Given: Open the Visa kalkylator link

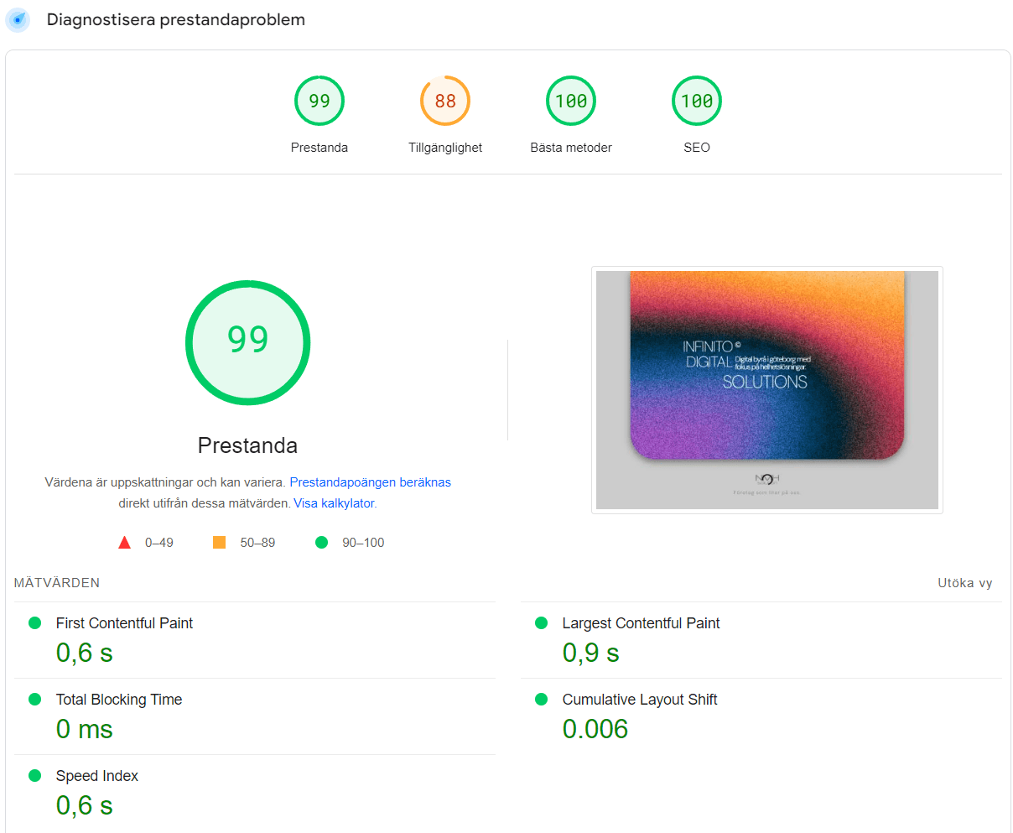Looking at the screenshot, I should pyautogui.click(x=334, y=503).
